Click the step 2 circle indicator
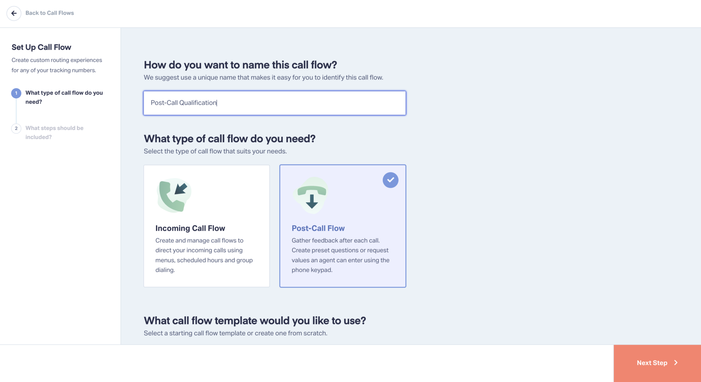701x382 pixels. [16, 128]
